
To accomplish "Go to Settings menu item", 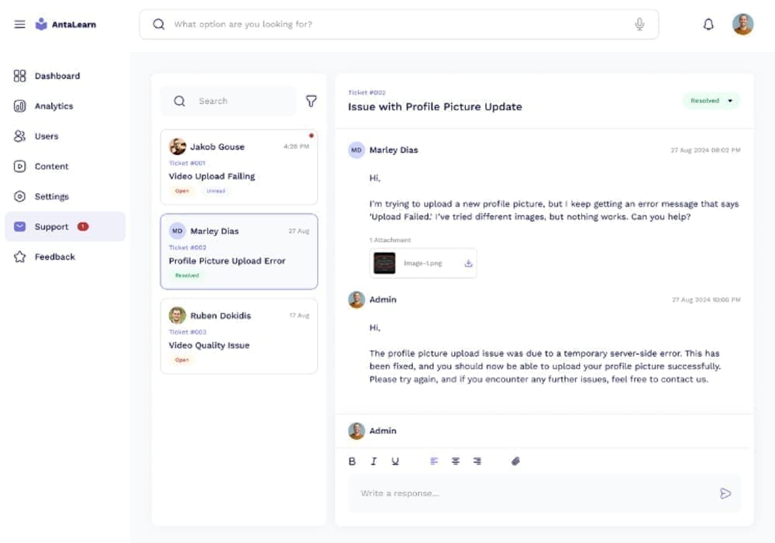I will point(65,196).
